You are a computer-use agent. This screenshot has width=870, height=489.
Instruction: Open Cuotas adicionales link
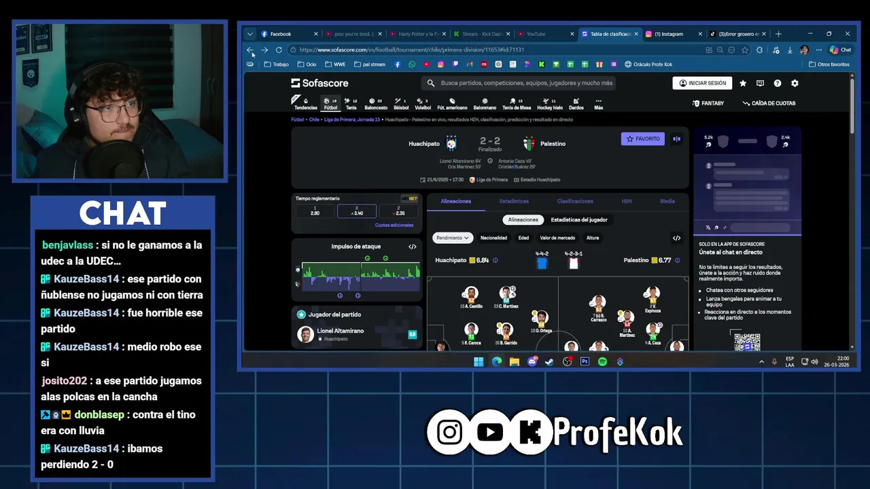394,225
